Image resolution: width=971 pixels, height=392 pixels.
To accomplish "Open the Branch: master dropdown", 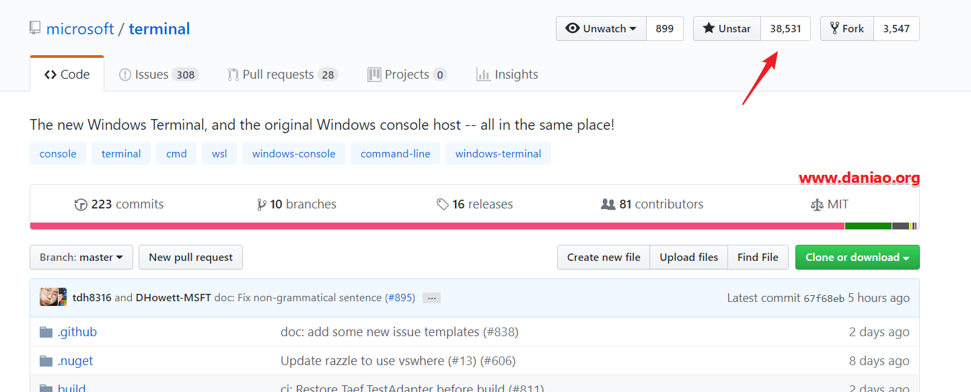I will (x=81, y=258).
